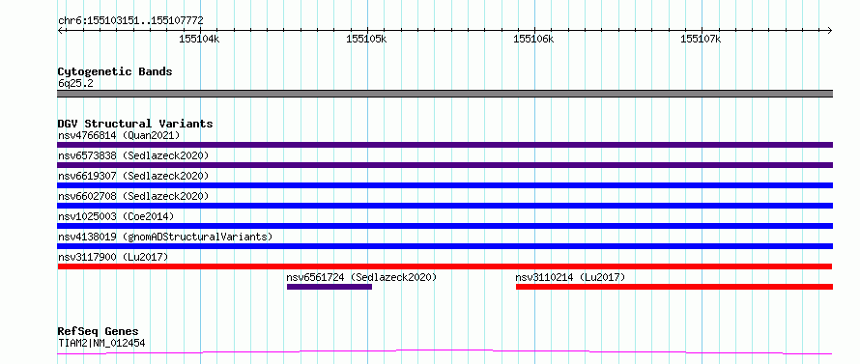The width and height of the screenshot is (860, 364).
Task: Click the 155107k ruler tick label
Action: click(x=701, y=40)
